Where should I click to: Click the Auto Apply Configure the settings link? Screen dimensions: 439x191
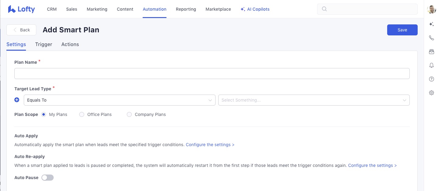210,145
